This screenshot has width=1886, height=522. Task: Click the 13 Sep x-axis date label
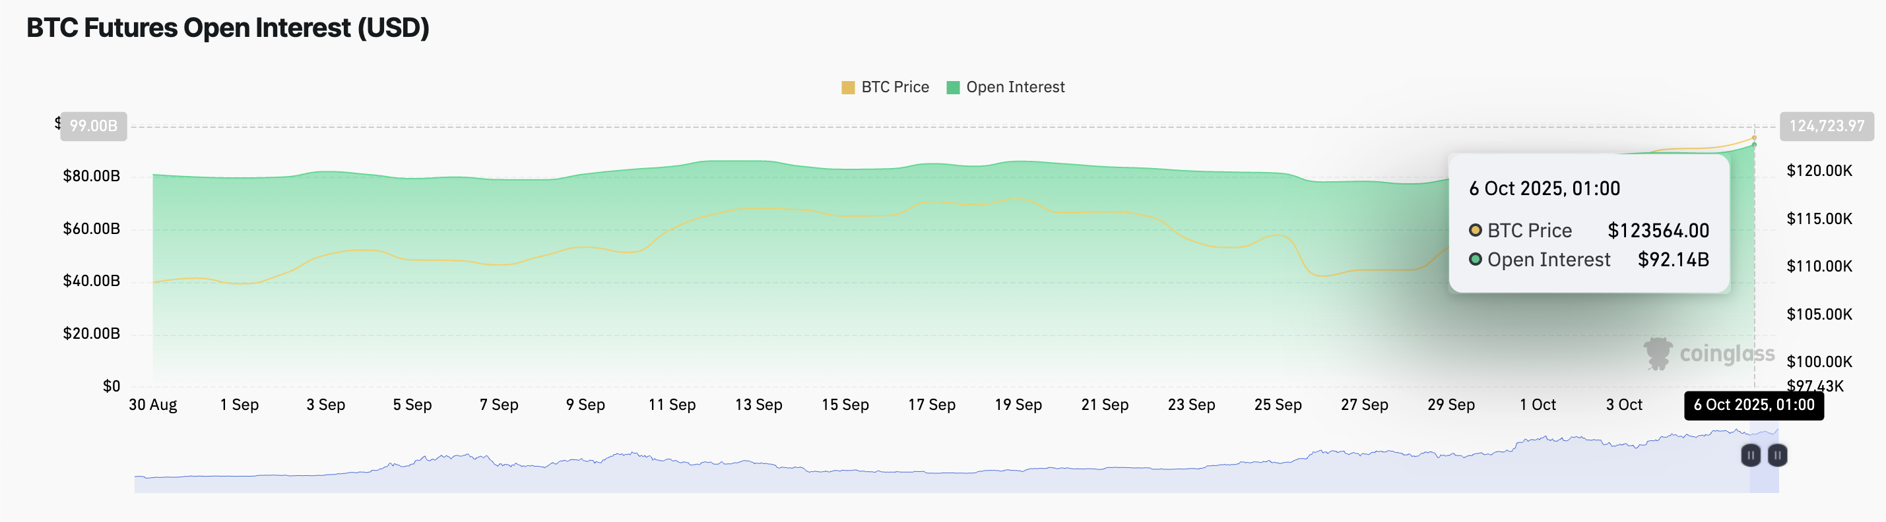758,404
